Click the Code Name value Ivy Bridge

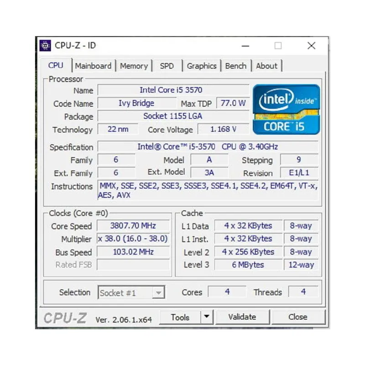136,103
